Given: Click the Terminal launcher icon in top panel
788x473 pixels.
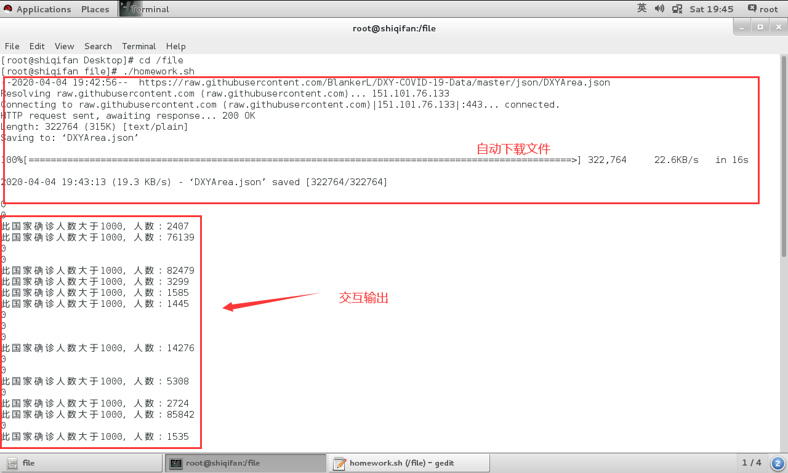Looking at the screenshot, I should pyautogui.click(x=131, y=9).
